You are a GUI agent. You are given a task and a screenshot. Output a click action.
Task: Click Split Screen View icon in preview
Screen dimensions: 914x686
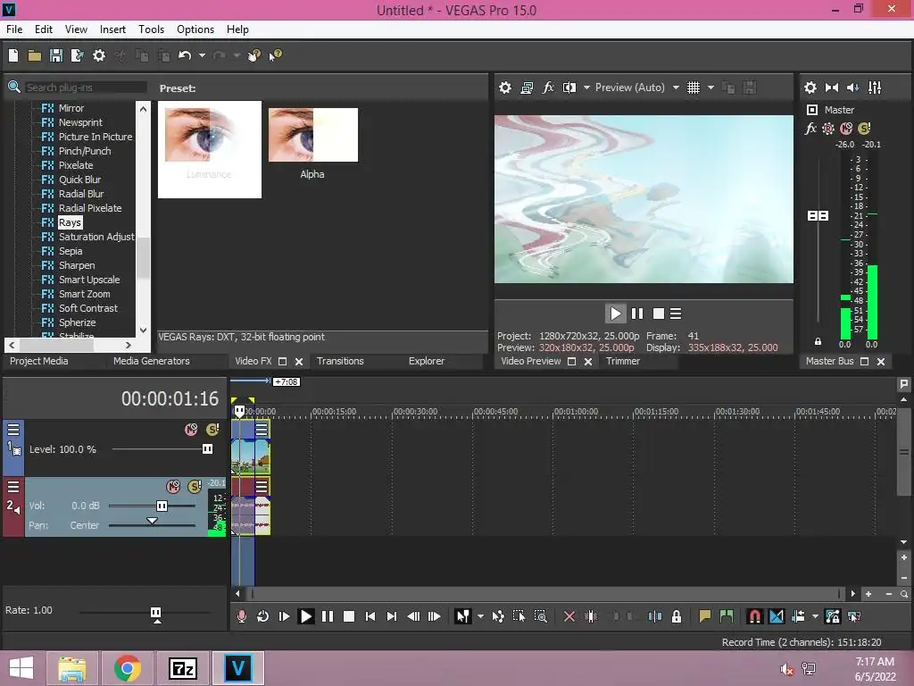coord(569,88)
